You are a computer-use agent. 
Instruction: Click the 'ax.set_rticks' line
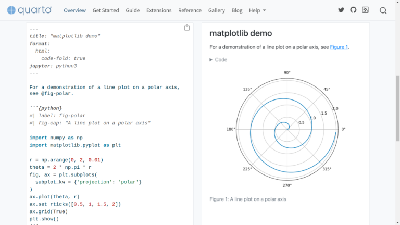(75, 204)
